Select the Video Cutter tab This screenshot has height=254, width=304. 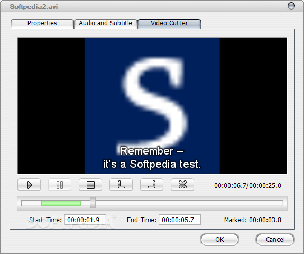click(x=169, y=23)
